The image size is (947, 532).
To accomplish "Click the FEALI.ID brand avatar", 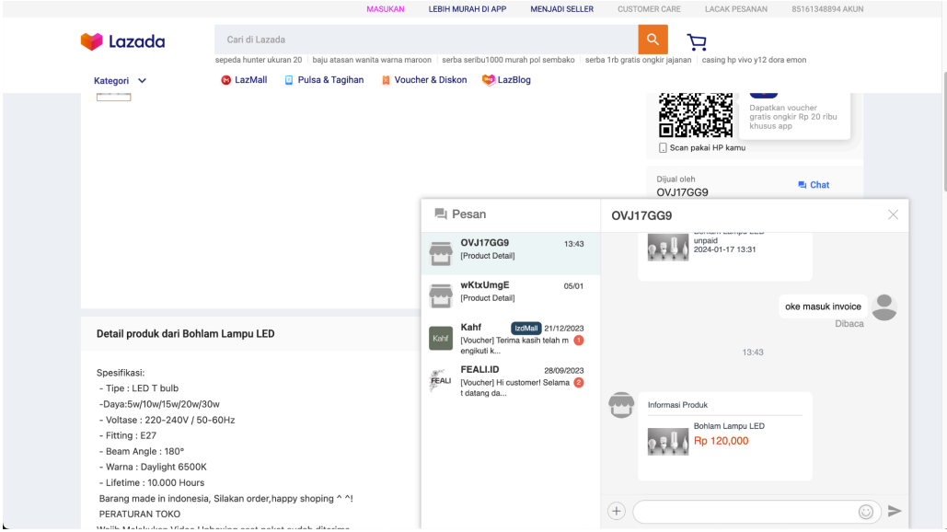I will (x=441, y=380).
